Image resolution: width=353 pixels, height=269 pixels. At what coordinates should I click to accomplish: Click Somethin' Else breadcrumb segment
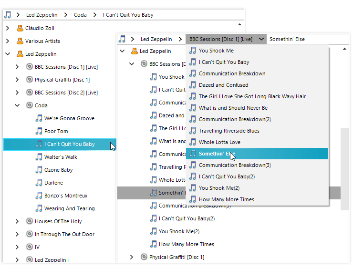pyautogui.click(x=287, y=39)
